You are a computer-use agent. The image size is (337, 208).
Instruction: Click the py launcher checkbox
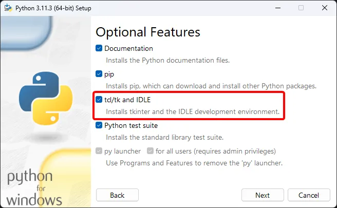tap(99, 151)
